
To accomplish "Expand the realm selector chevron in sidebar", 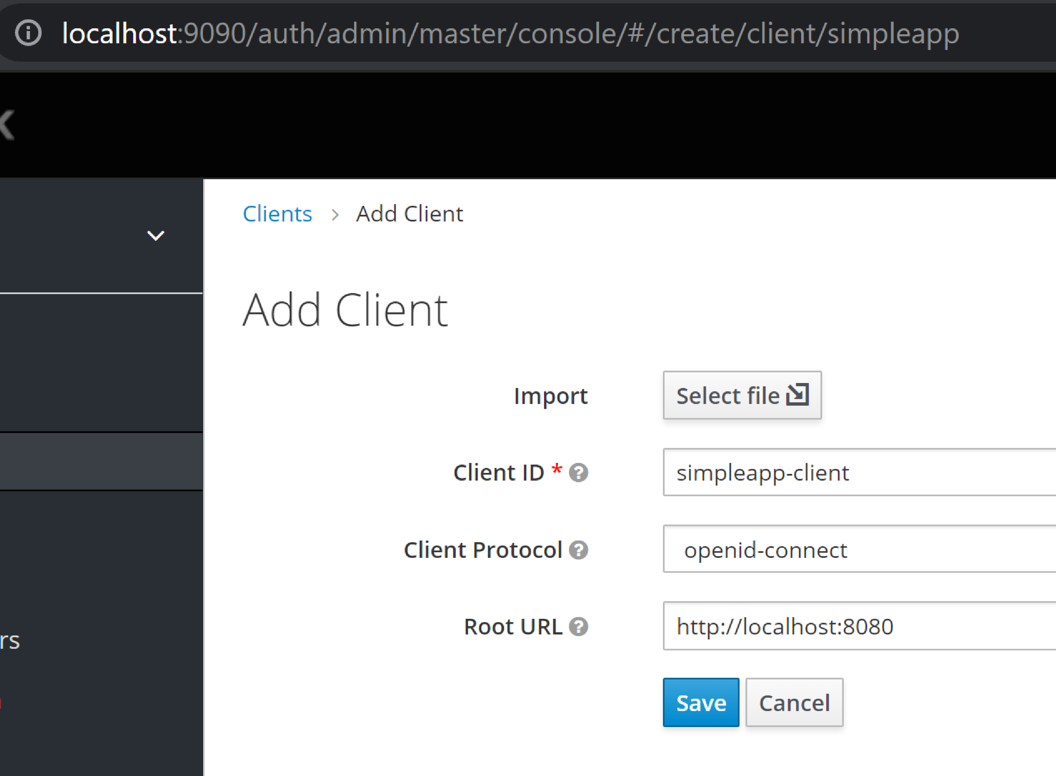I will pyautogui.click(x=156, y=235).
